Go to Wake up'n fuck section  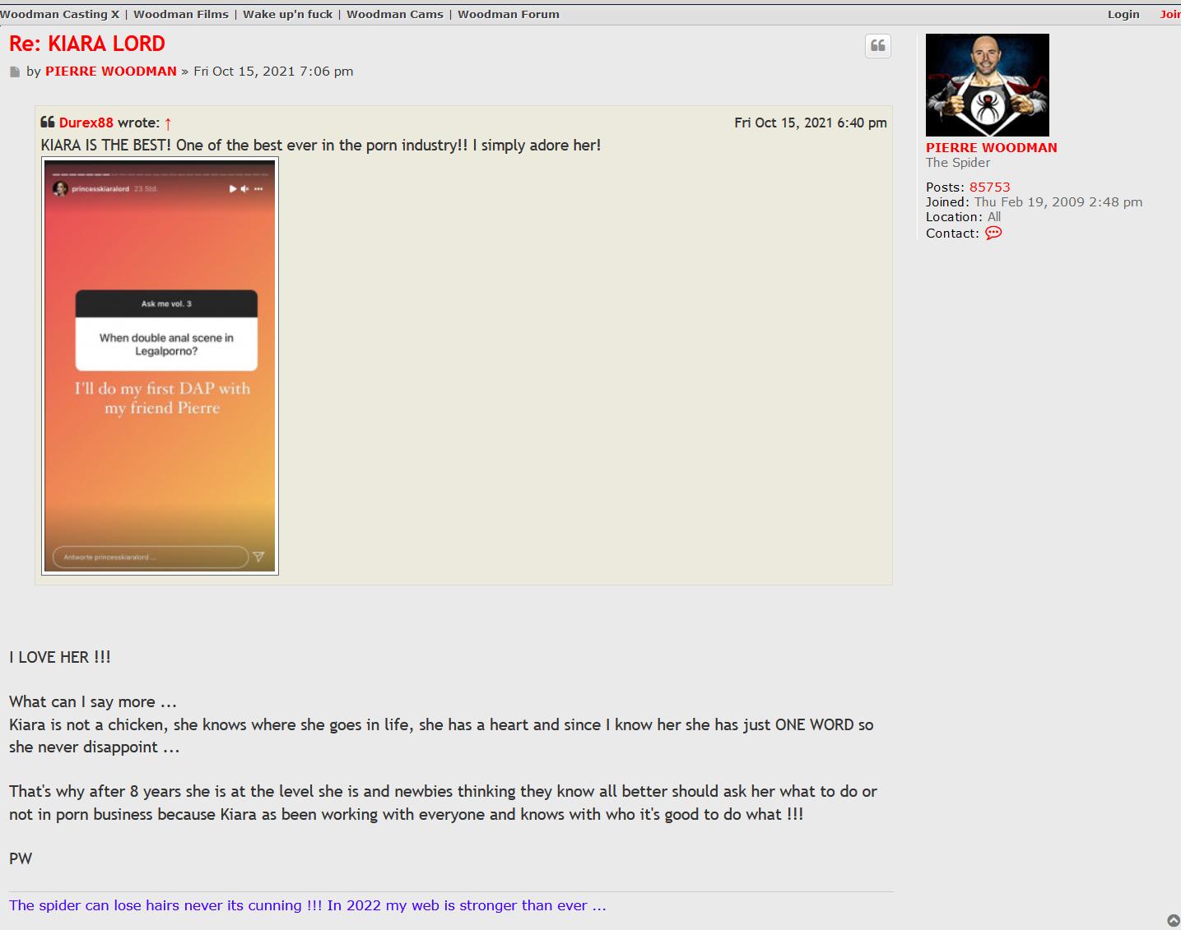click(x=287, y=14)
